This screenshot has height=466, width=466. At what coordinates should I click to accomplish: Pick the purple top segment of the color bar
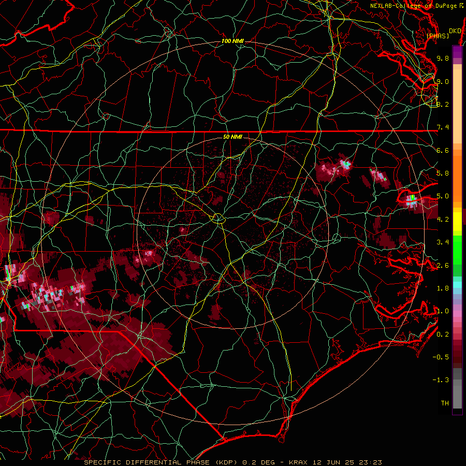(457, 52)
